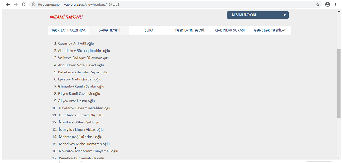Image resolution: width=342 pixels, height=163 pixels.
Task: Go to TƏŞKİLATIN SƏDRİ tab
Action: [x=189, y=30]
